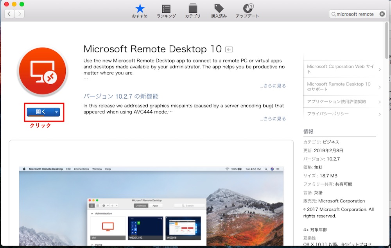
Task: Click the 開く open button
Action: (40, 112)
